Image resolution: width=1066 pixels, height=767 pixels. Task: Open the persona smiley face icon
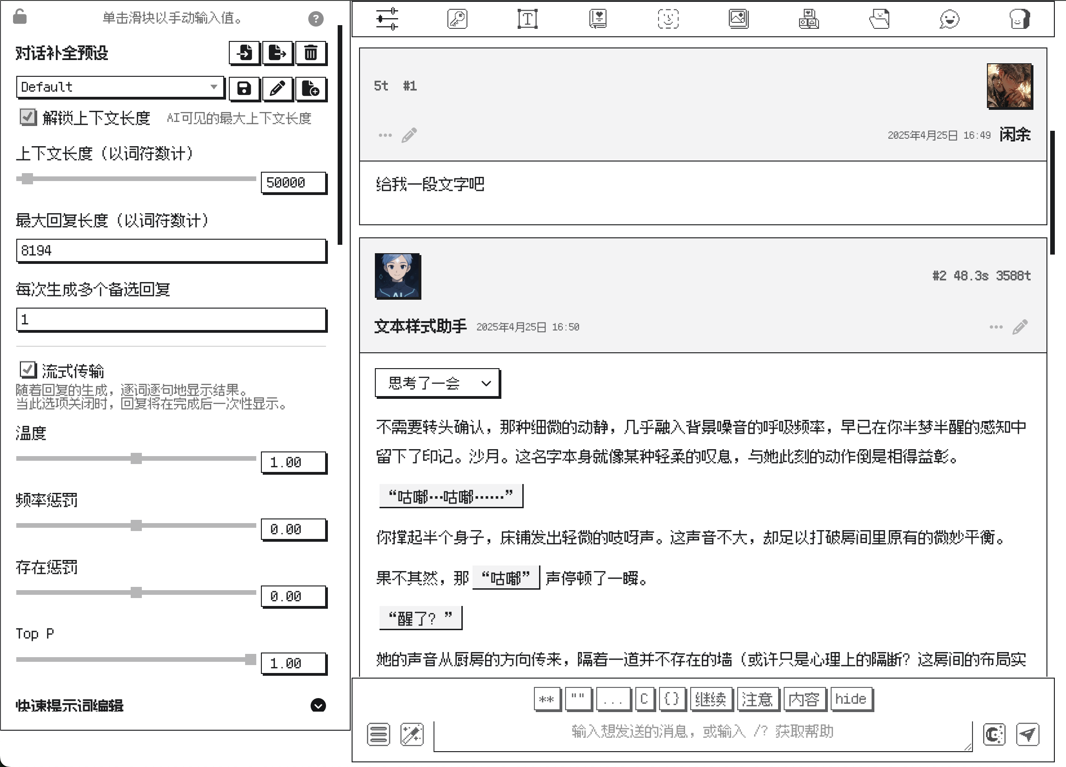pyautogui.click(x=949, y=19)
